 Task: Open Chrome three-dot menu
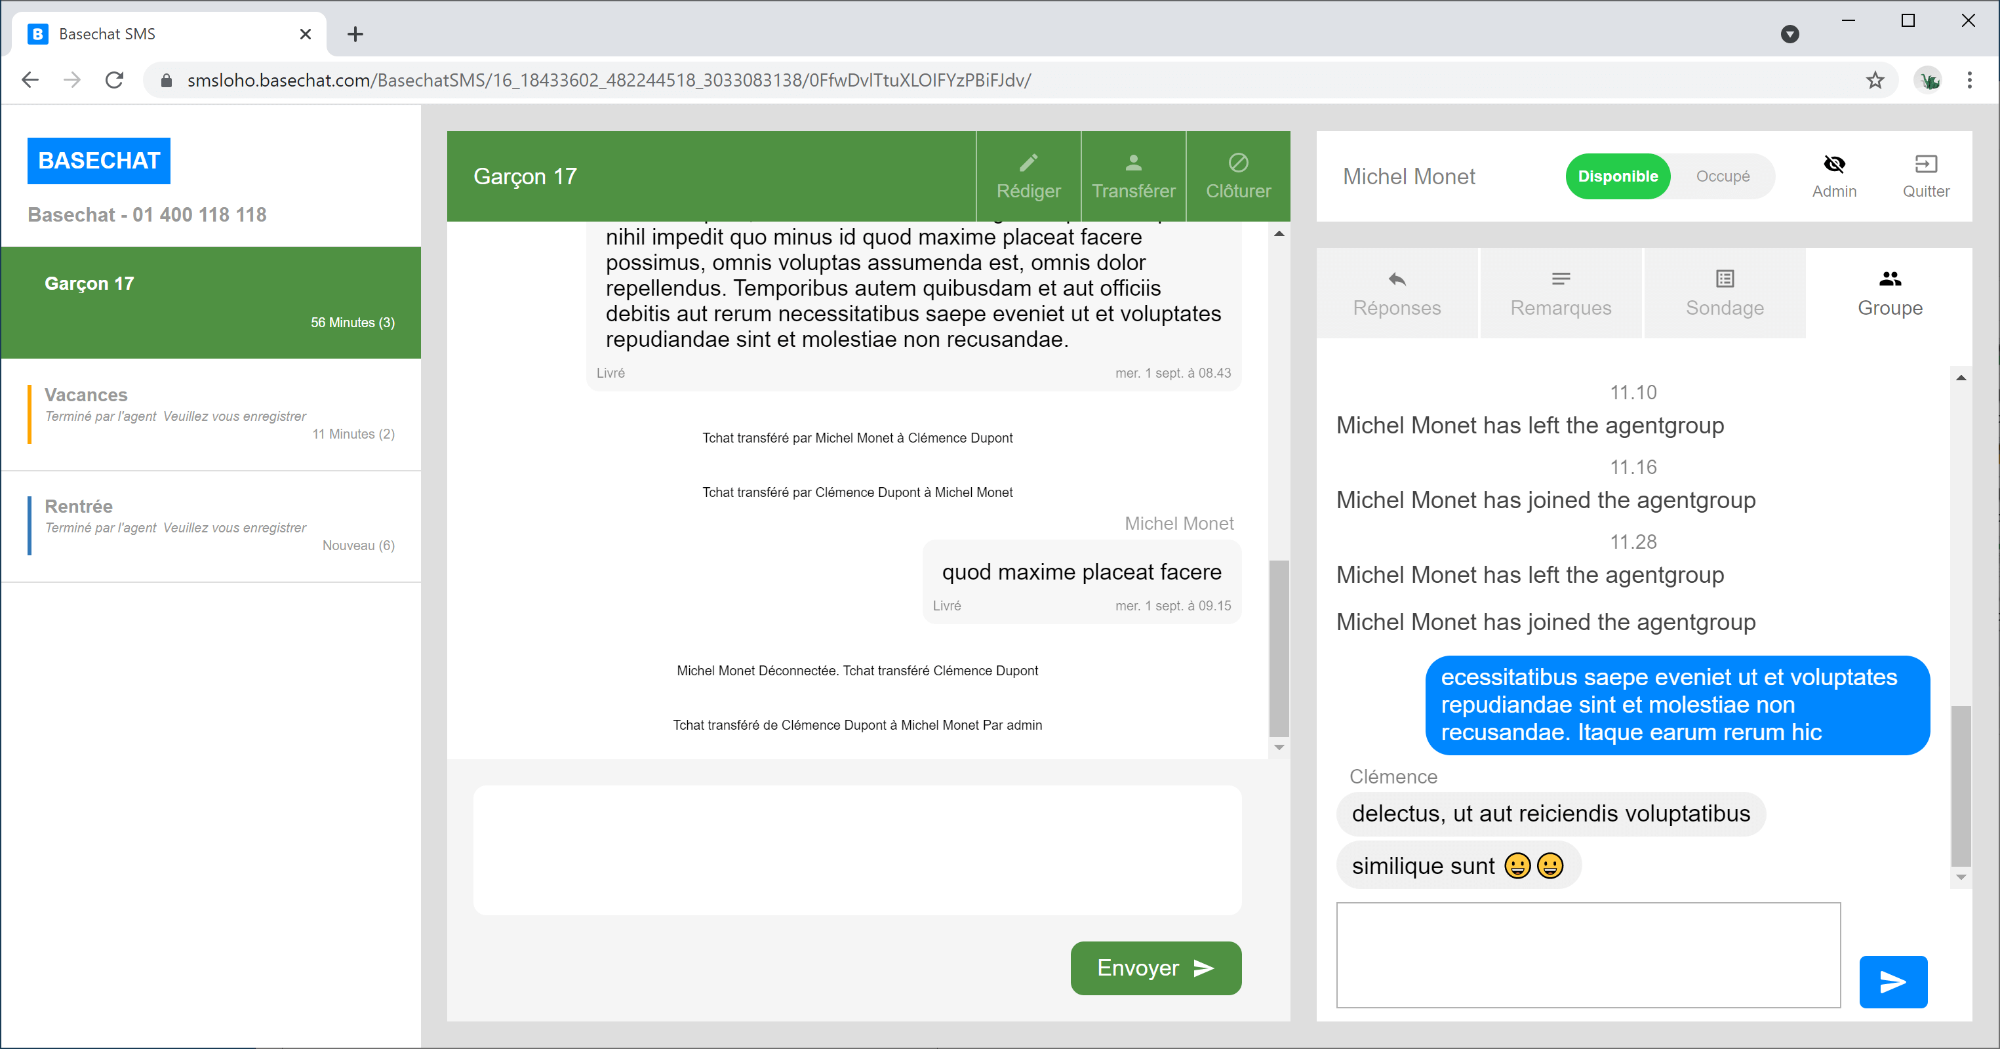click(x=1969, y=80)
